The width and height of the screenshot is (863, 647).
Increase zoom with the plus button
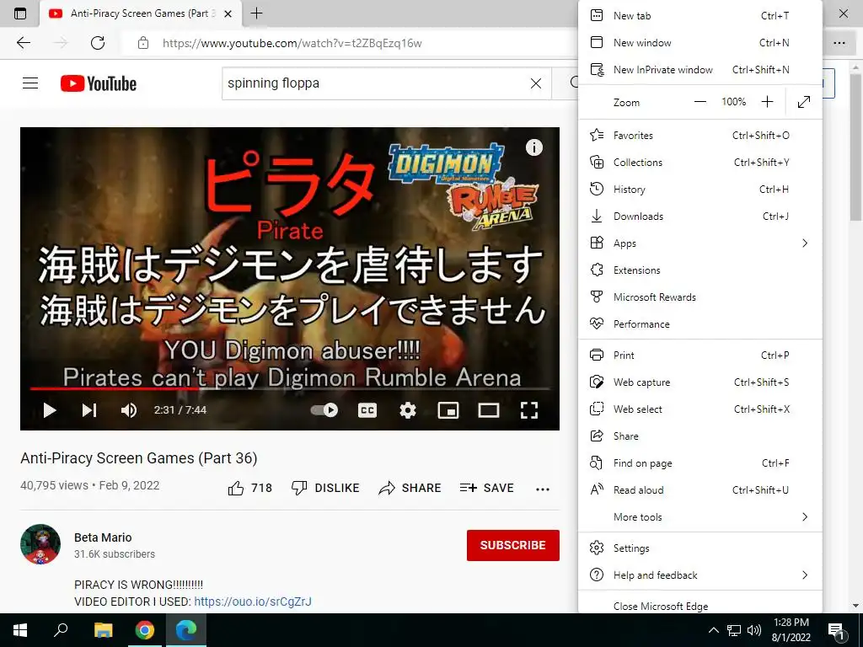[767, 102]
